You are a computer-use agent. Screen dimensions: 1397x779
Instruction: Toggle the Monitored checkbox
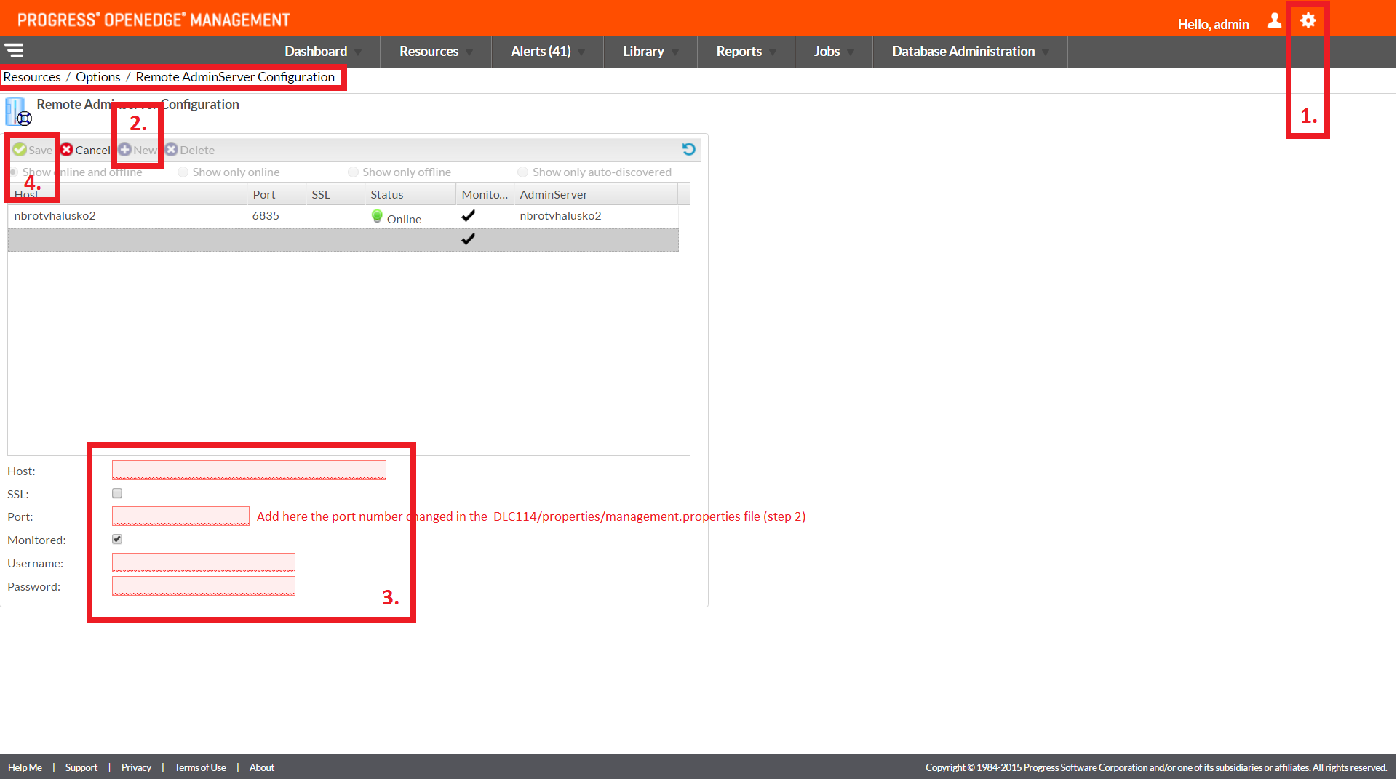[x=117, y=539]
